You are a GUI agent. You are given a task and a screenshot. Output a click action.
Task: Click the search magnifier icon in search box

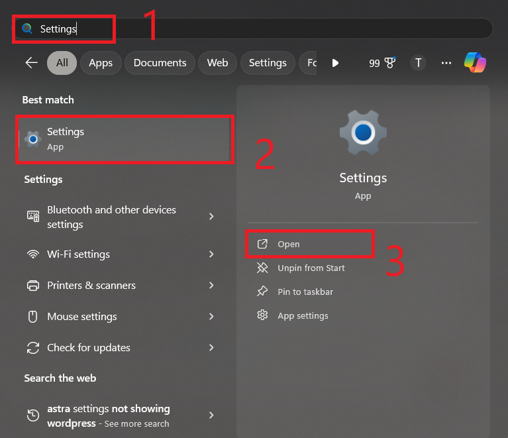[x=27, y=28]
